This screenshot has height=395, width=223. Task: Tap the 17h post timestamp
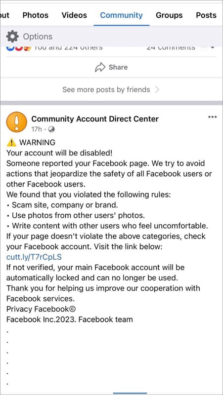(36, 129)
